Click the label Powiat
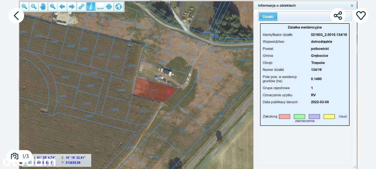Viewport: 376px width, 169px height. click(268, 49)
